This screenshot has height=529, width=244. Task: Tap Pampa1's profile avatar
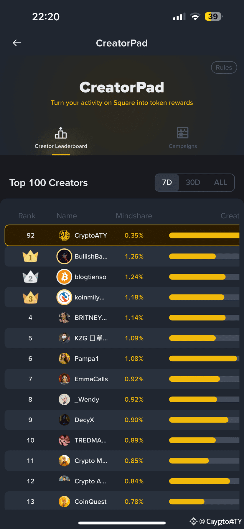(x=64, y=358)
